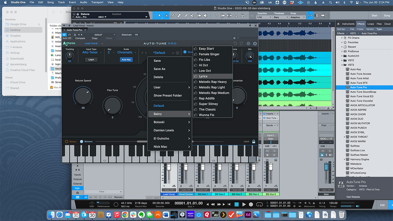The height and width of the screenshot is (221, 393).
Task: Click the Play button in transport
Action: pos(244,204)
